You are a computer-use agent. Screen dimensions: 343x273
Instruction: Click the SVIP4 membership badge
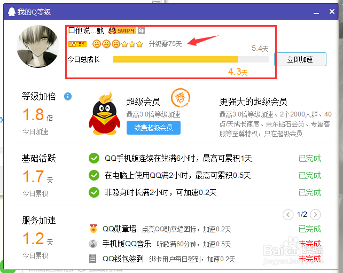122,30
